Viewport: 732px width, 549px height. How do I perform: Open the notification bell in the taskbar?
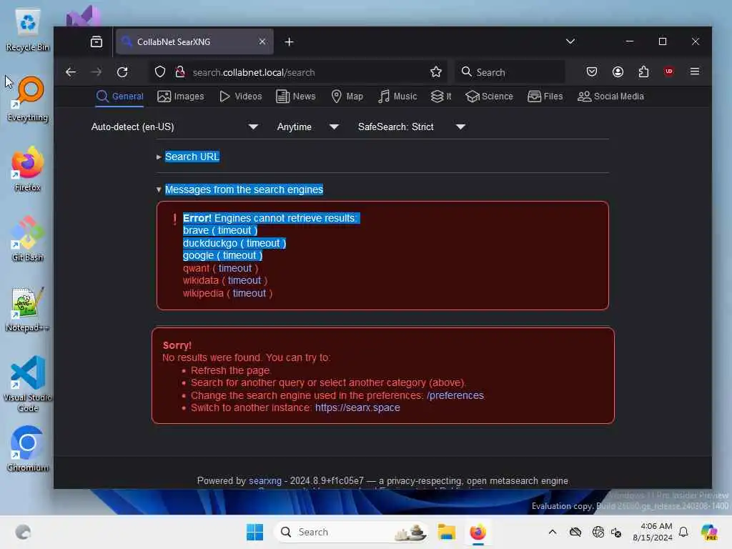(x=683, y=532)
